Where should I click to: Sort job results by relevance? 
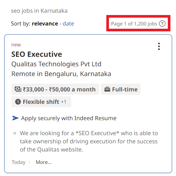tap(45, 24)
